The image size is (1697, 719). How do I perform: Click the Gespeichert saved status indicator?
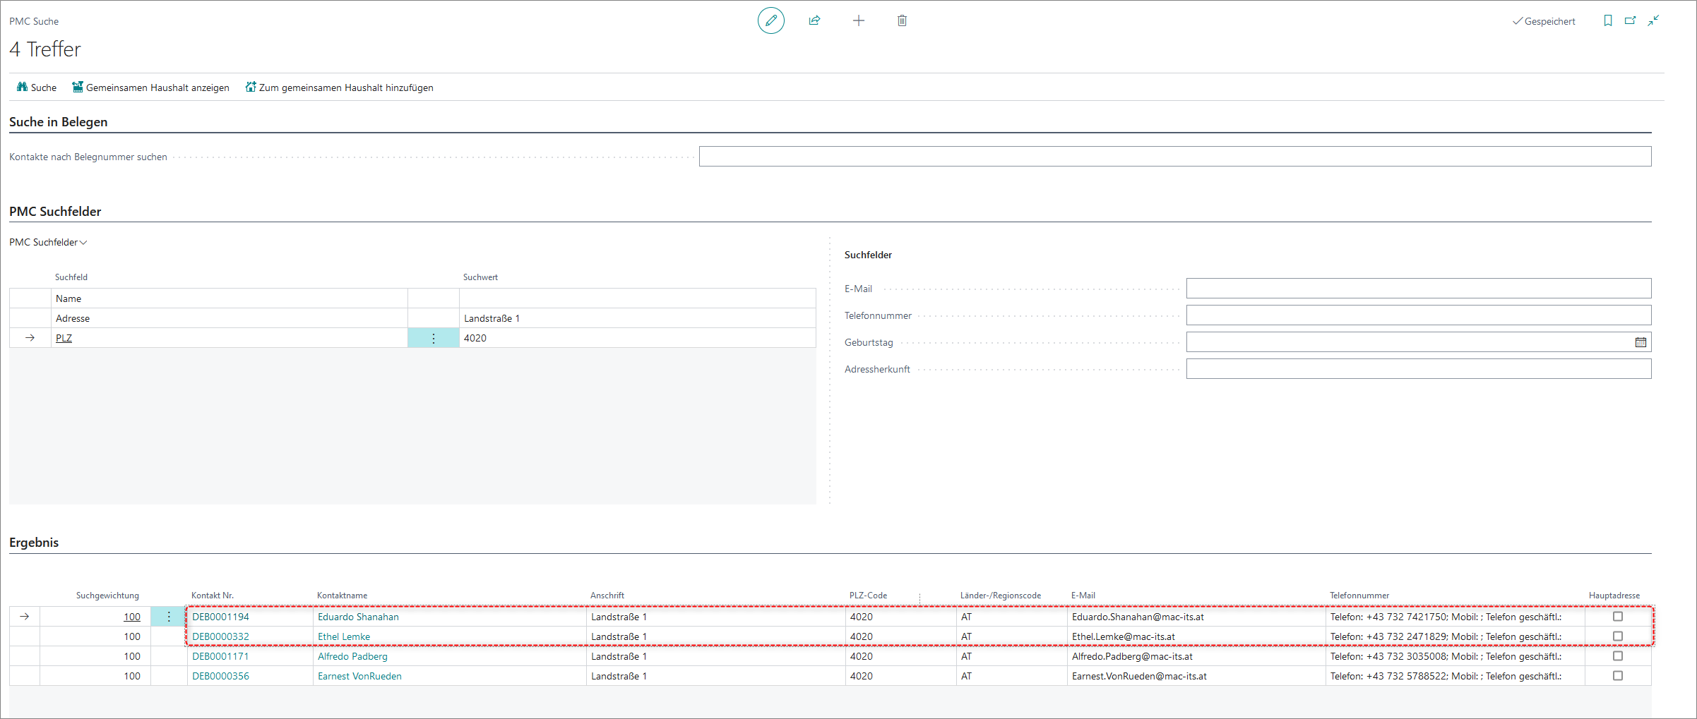coord(1544,21)
